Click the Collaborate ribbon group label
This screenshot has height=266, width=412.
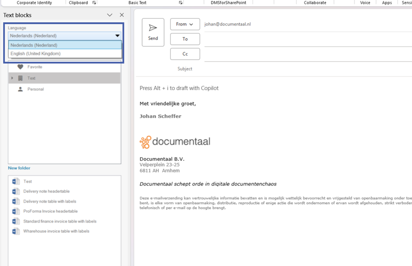[x=315, y=3]
